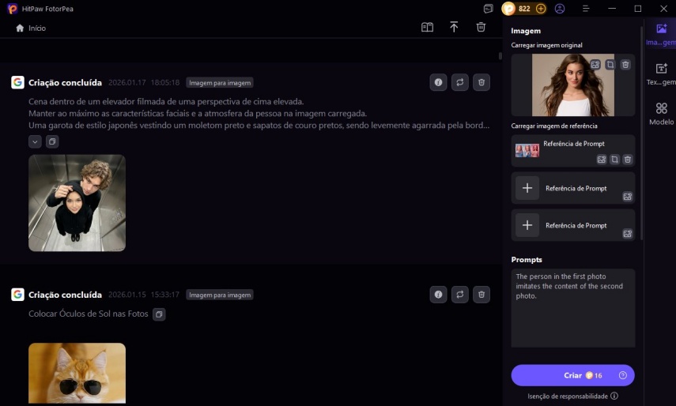Image resolution: width=676 pixels, height=406 pixels.
Task: Click the Google icon beside elevator creation
Action: (17, 82)
